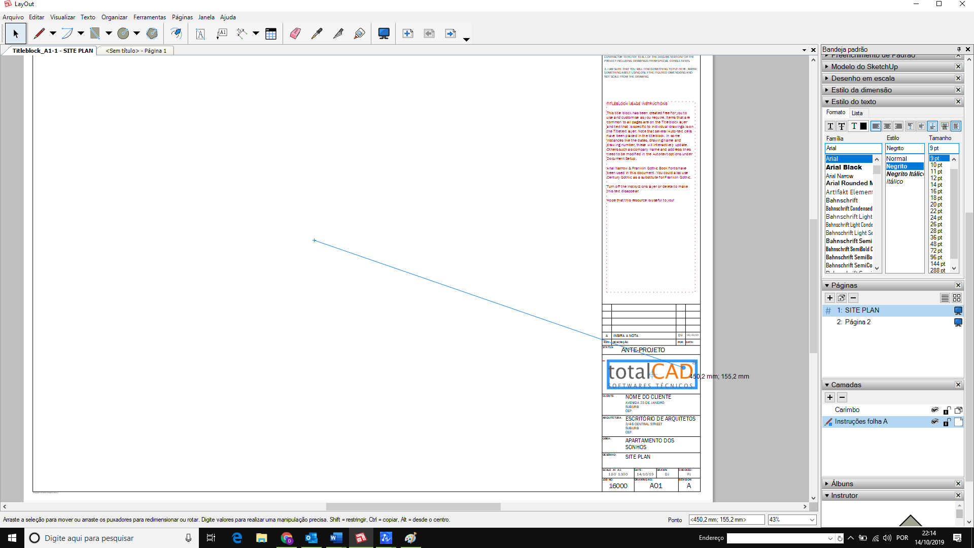Collapse the Páginas panel

(827, 286)
